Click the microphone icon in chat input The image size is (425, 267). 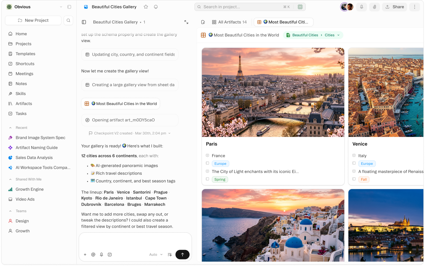[x=102, y=254]
